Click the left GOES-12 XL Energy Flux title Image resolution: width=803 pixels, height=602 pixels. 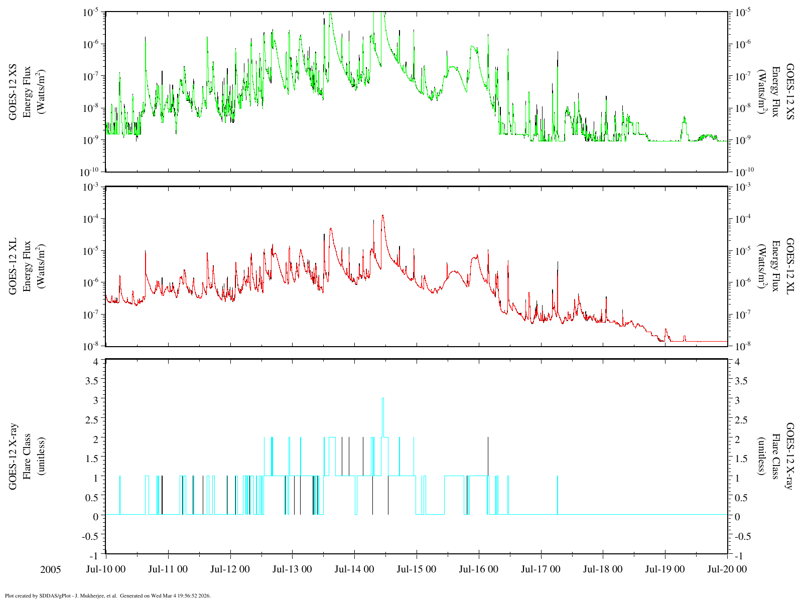point(27,266)
